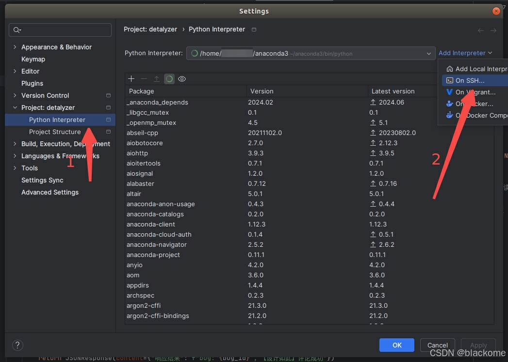
Task: Click the OK button
Action: [396, 345]
